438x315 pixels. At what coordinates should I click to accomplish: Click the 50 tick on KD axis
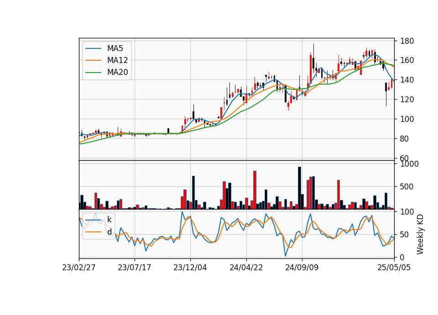coord(405,235)
